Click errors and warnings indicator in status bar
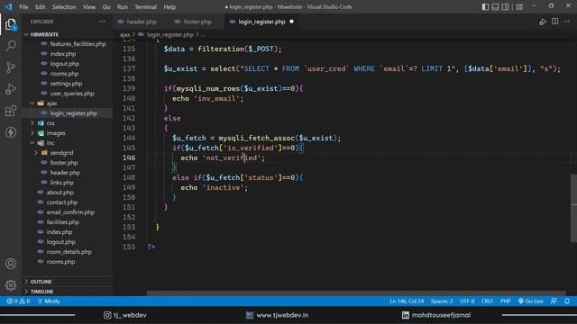Screen dimensions: 577x324 point(18,301)
